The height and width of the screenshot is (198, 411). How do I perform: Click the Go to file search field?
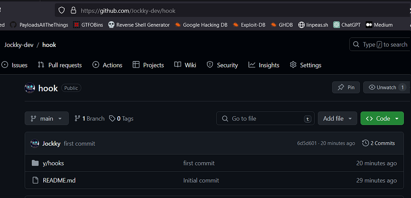click(x=265, y=118)
